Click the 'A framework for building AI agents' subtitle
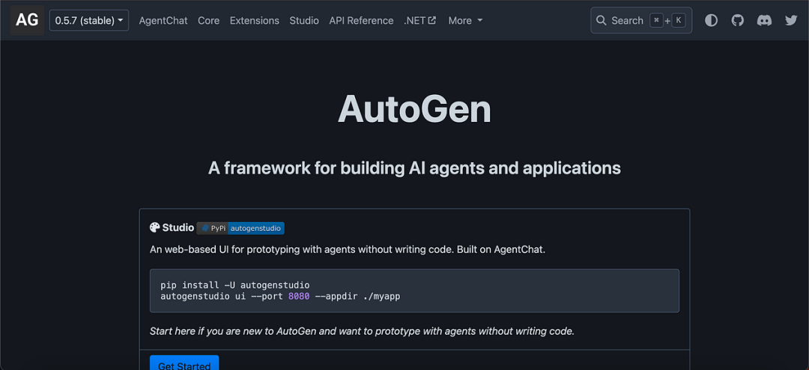Screen dimensions: 809x370 pos(414,167)
